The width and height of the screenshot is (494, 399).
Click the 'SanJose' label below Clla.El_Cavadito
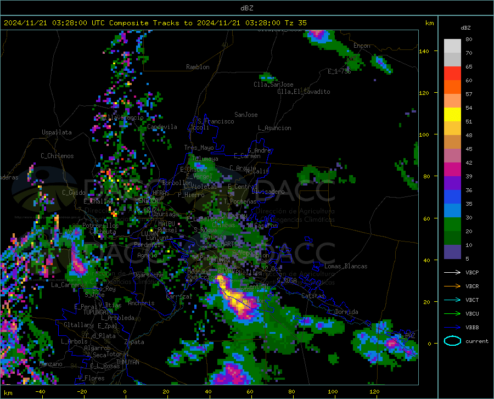pyautogui.click(x=246, y=115)
